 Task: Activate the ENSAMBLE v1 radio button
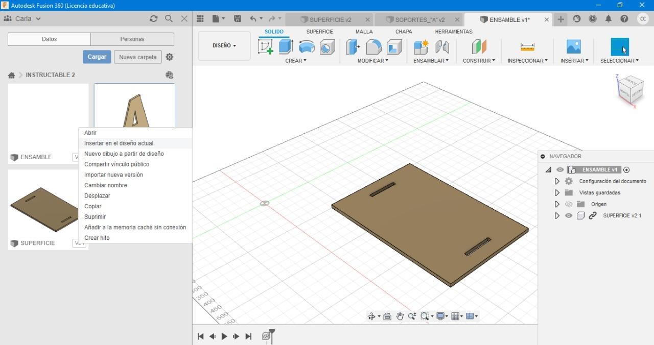[627, 170]
